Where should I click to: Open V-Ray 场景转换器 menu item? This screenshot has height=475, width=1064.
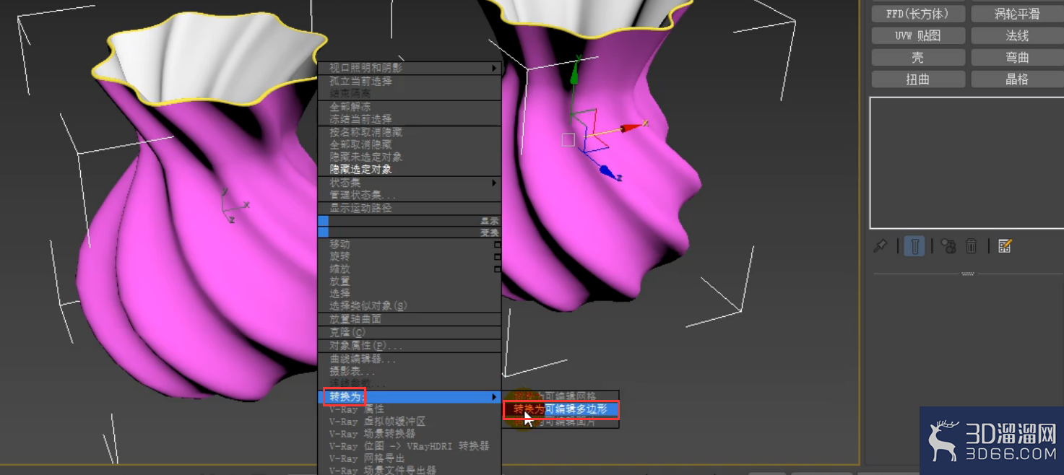point(410,434)
